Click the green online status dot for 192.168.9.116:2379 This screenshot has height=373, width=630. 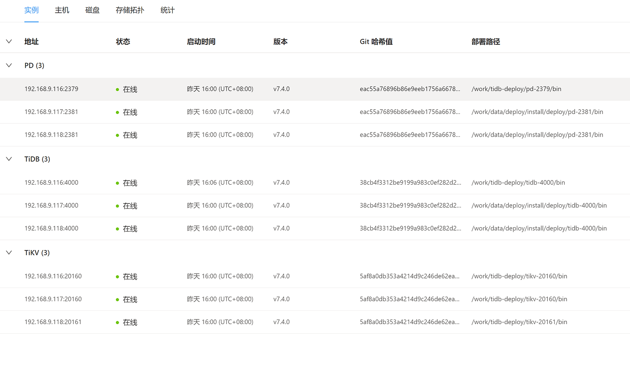[x=118, y=89]
